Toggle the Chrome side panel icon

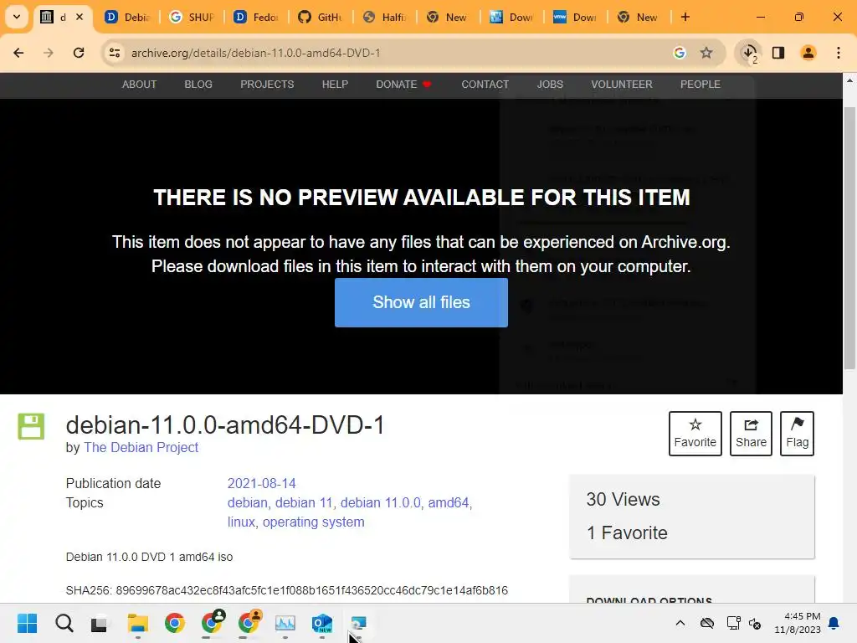778,53
